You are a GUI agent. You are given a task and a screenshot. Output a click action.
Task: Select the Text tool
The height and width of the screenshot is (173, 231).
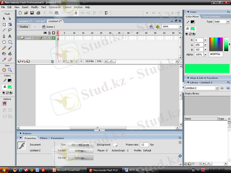point(10,36)
